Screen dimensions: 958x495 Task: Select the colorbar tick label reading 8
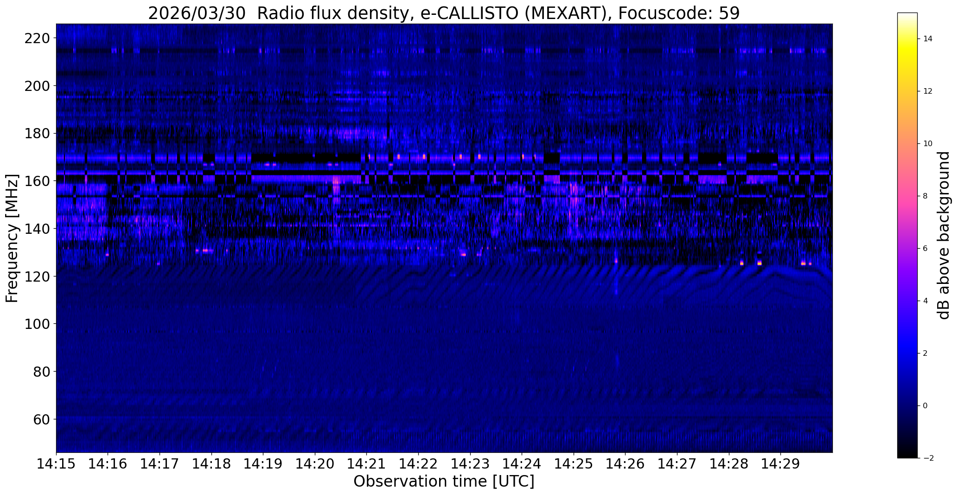926,196
